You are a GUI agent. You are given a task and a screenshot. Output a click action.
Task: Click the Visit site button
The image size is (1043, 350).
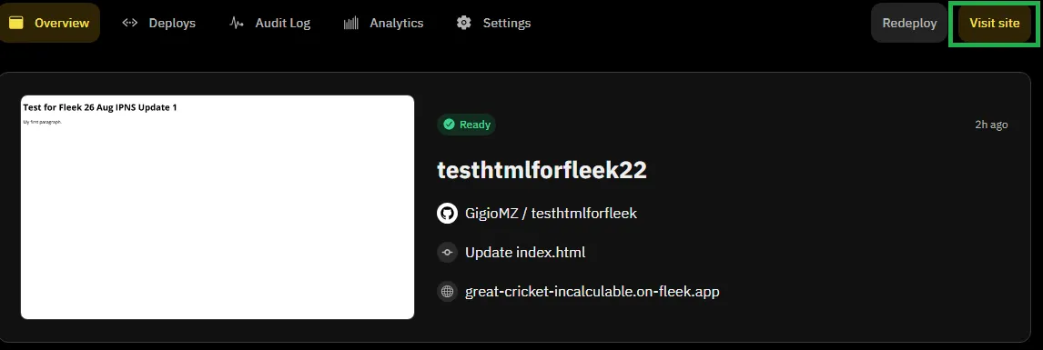pyautogui.click(x=995, y=23)
